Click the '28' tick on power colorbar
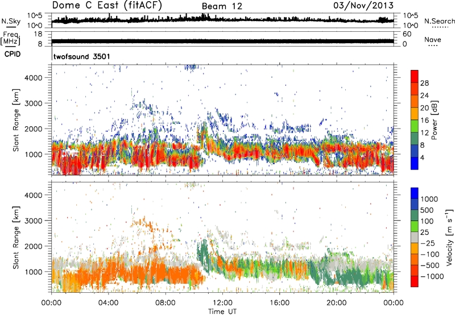The height and width of the screenshot is (315, 455). (424, 83)
